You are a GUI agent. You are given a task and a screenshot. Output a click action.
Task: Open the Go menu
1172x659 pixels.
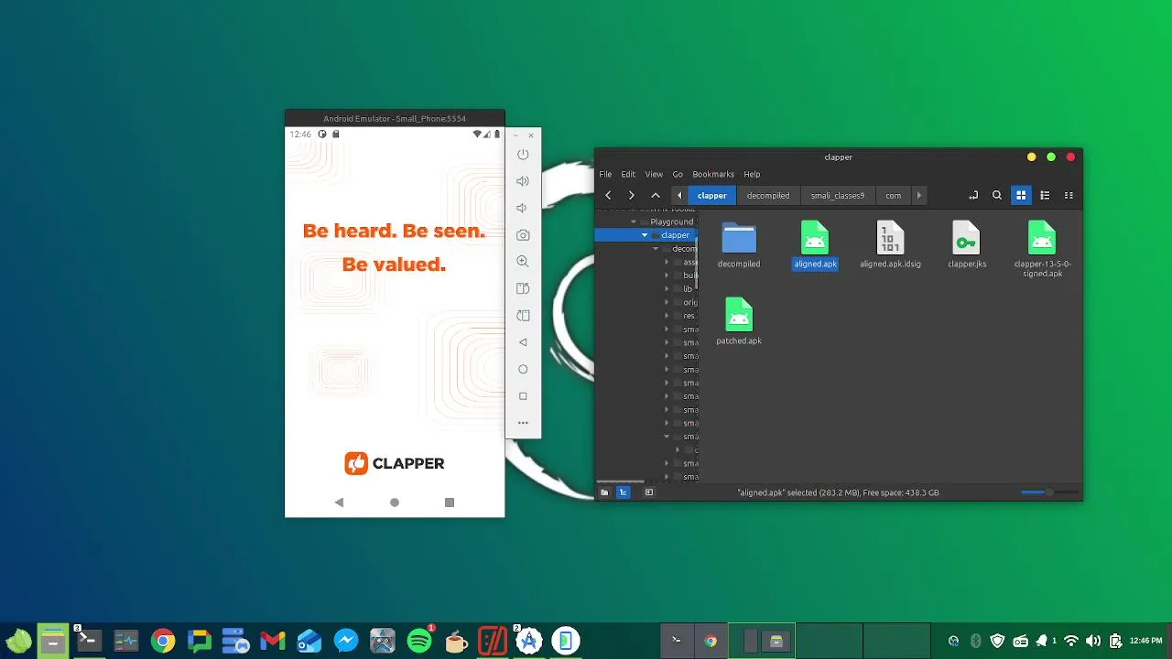[x=678, y=174]
